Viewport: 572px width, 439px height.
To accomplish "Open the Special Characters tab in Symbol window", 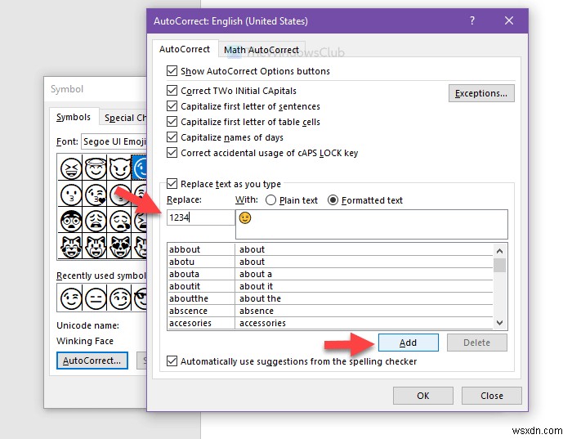I will point(123,118).
